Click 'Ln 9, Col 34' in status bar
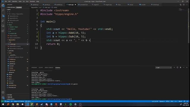This screenshot has height=107, width=190. pyautogui.click(x=155, y=101)
